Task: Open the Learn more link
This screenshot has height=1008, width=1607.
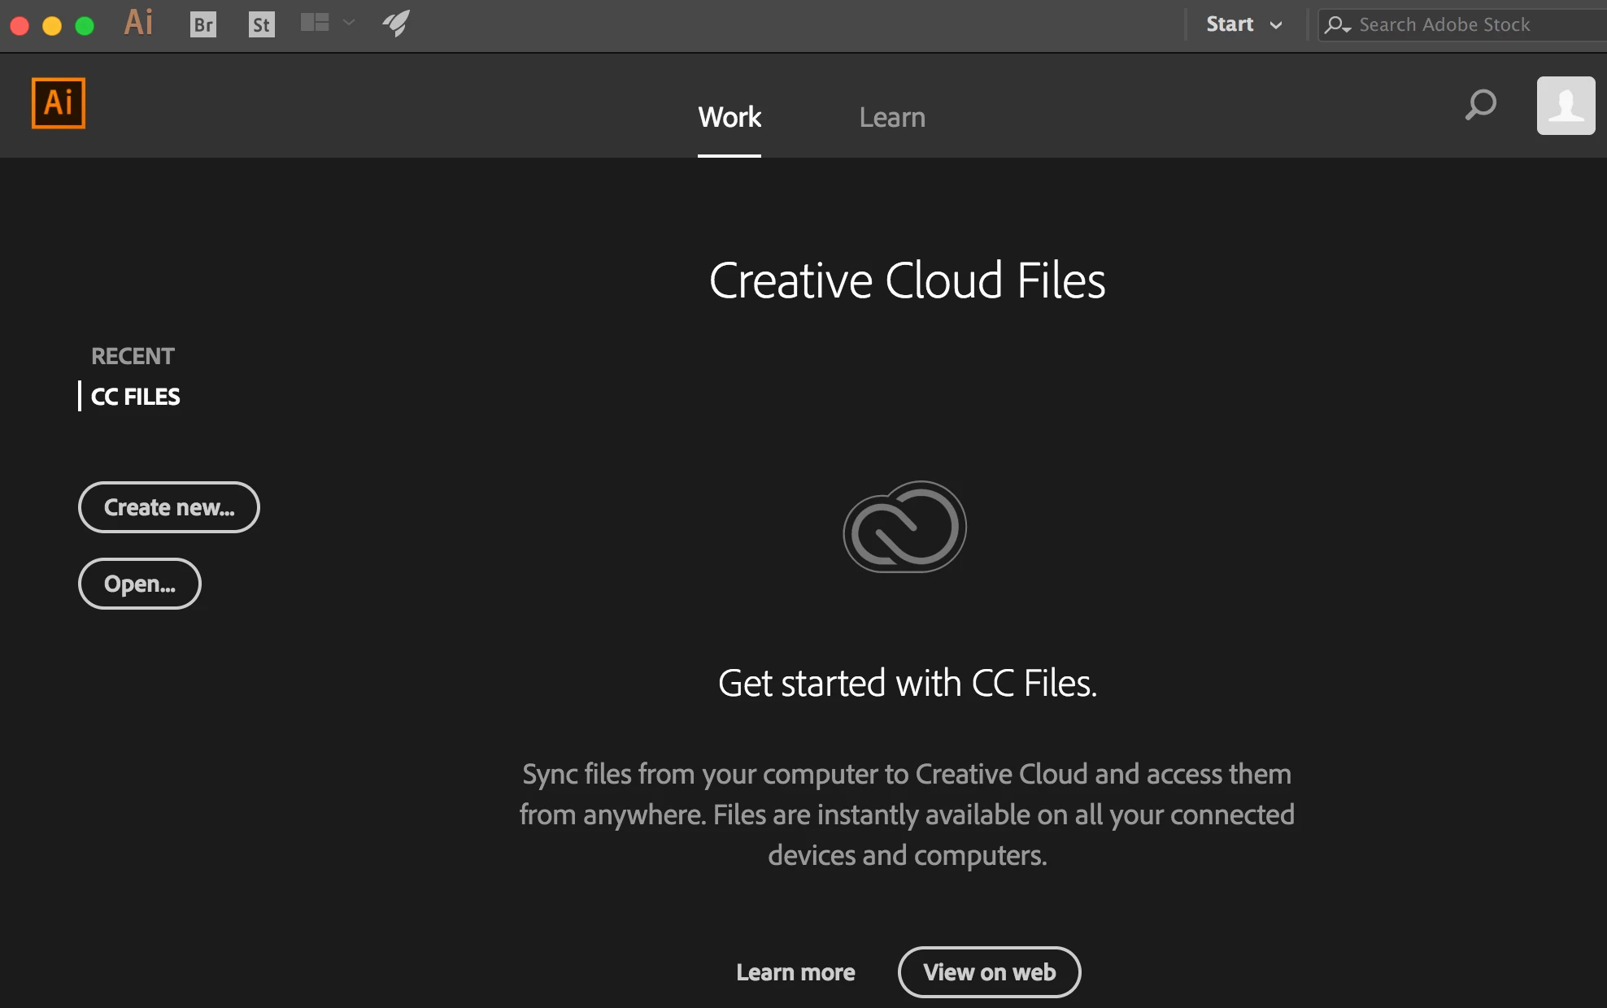Action: [795, 972]
